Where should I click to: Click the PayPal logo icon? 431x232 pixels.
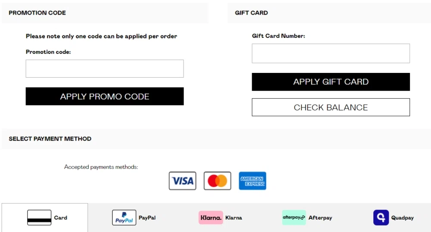(x=124, y=218)
